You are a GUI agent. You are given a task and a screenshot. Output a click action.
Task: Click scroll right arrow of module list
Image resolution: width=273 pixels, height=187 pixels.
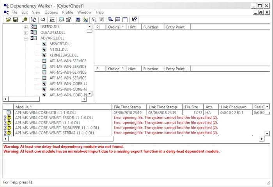(262, 139)
